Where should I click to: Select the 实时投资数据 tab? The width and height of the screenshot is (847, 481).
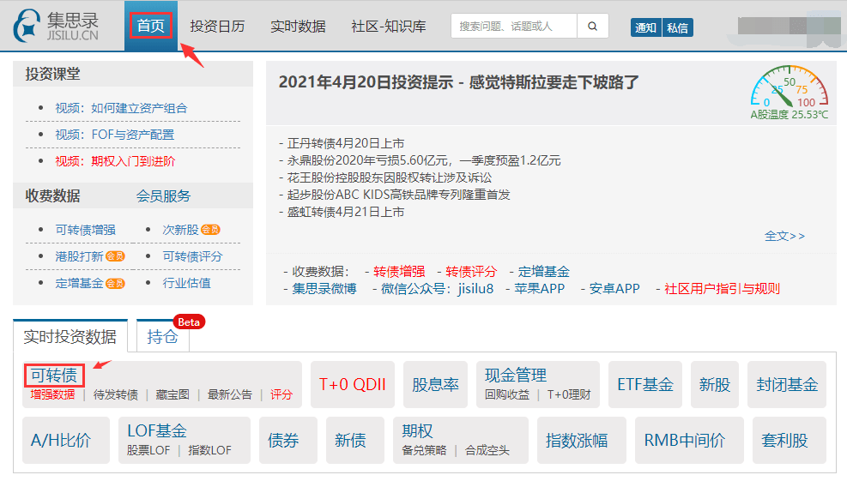pos(70,337)
